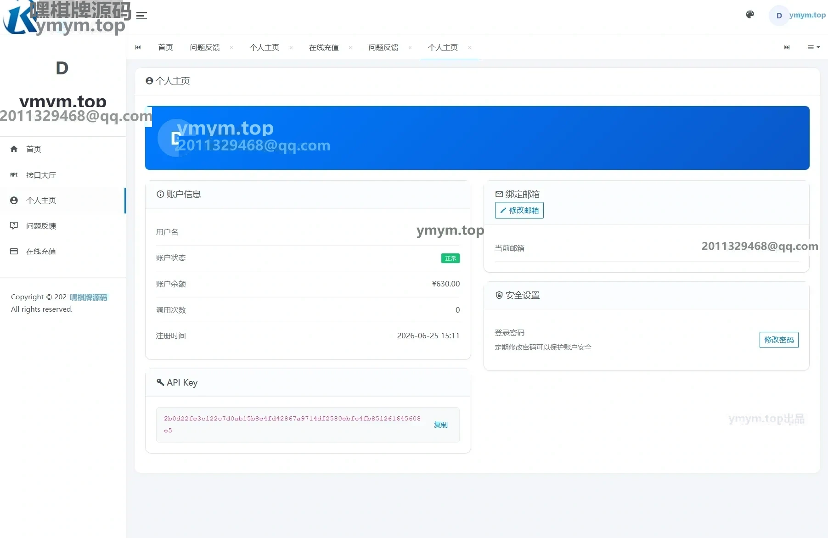
Task: Close the 在线充值 tab
Action: click(x=350, y=47)
